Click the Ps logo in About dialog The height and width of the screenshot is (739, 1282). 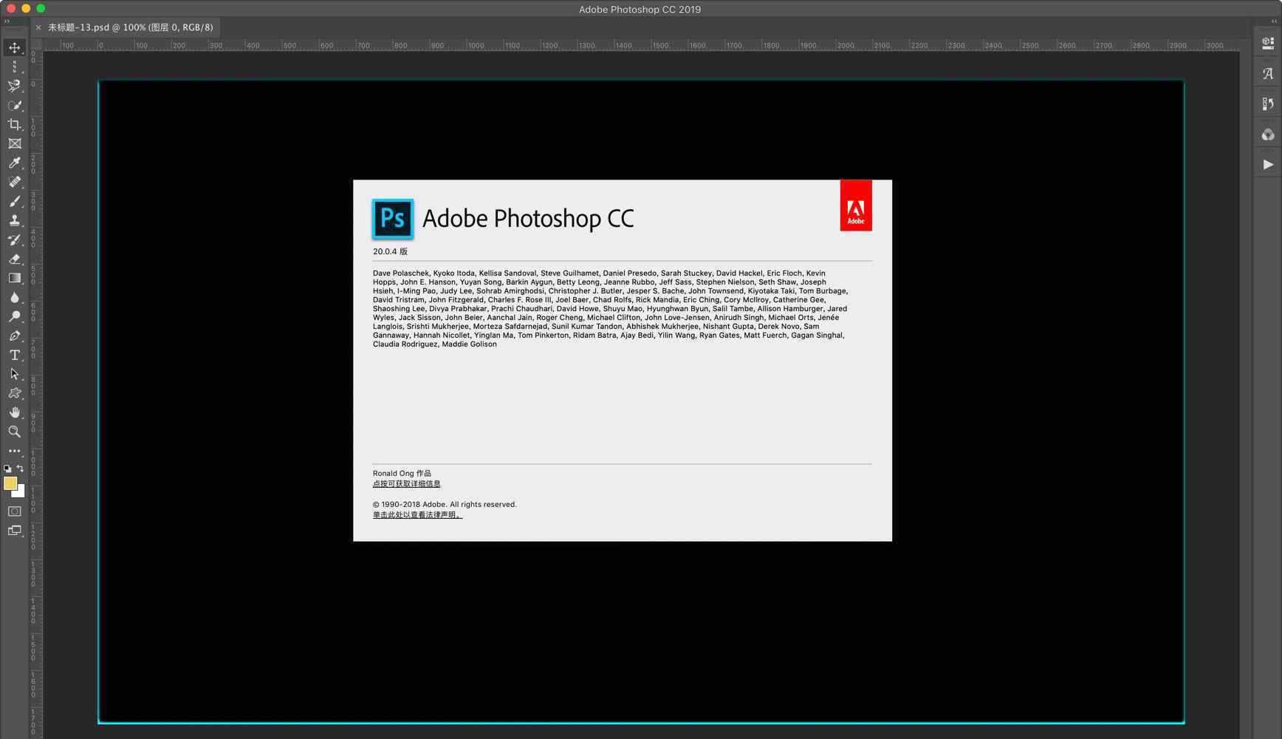392,219
